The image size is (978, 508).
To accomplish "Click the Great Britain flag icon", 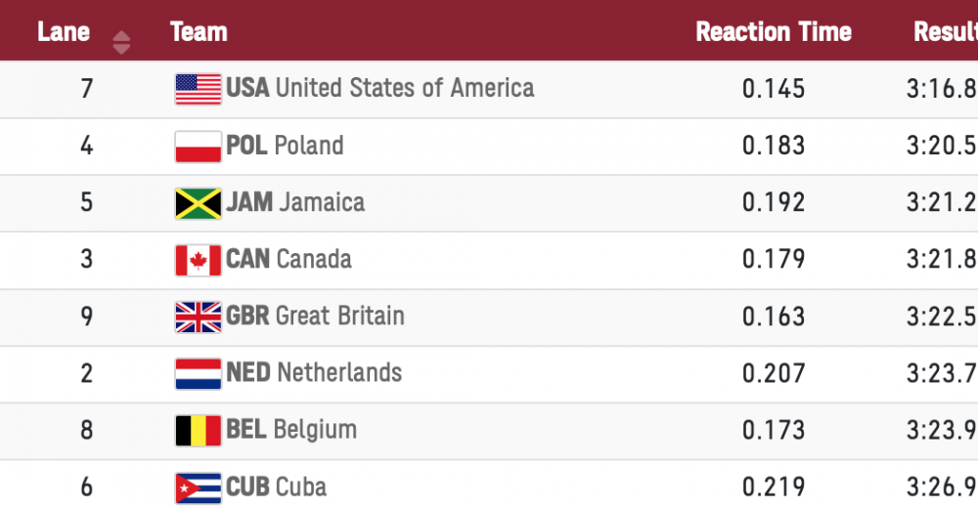I will pos(198,317).
